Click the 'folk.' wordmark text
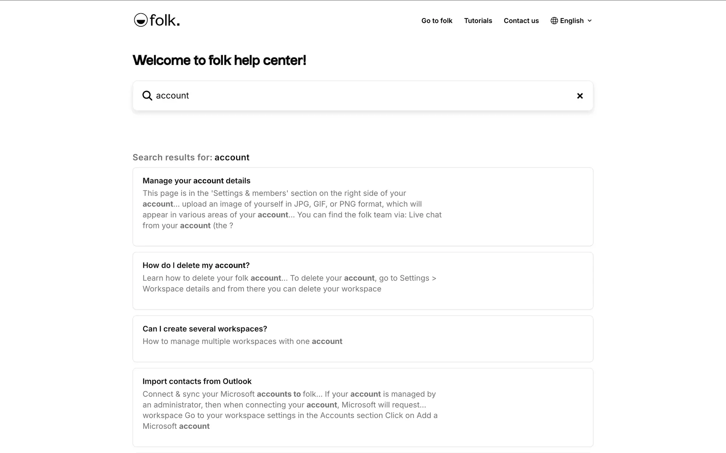 (x=164, y=20)
